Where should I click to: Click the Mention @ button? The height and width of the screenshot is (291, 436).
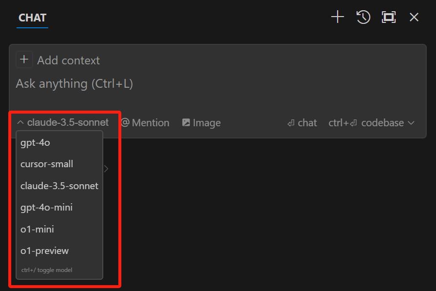[x=145, y=123]
